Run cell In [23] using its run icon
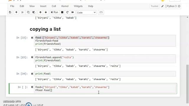Screen dimensions: 189x106 pyautogui.click(x=32, y=57)
